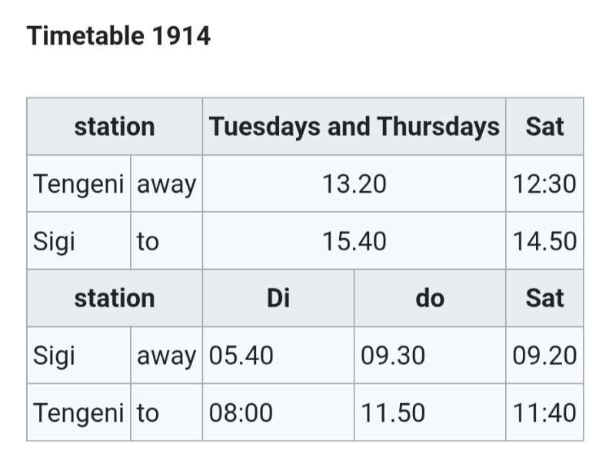Select the 15.40 arrival time cell
Image resolution: width=609 pixels, height=460 pixels.
coord(354,241)
